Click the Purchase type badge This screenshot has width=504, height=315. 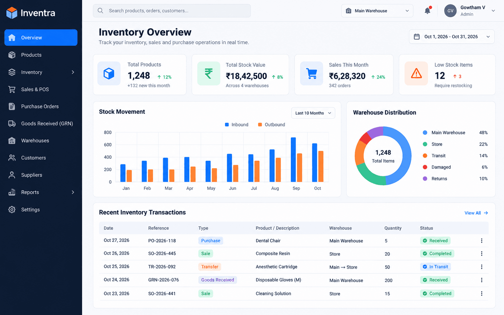point(211,241)
